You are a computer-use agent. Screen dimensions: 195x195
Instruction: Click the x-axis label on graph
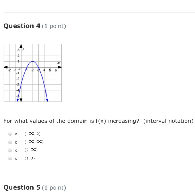pos(58,63)
